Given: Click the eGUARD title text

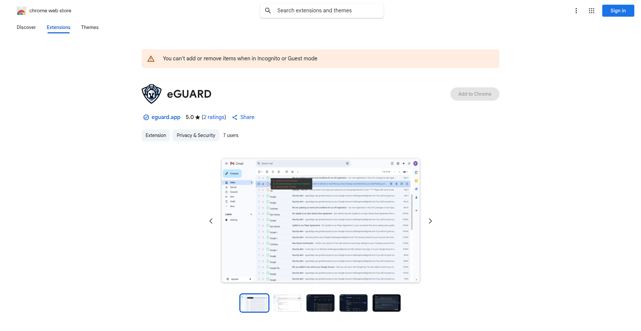Looking at the screenshot, I should click(189, 94).
